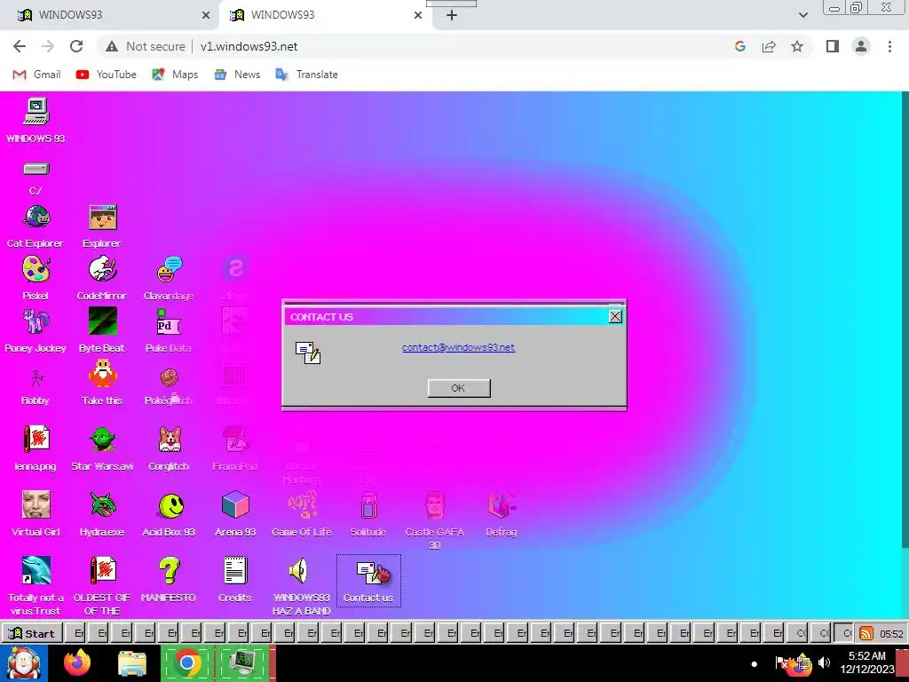Image resolution: width=909 pixels, height=682 pixels.
Task: Go back to the previous page
Action: click(x=20, y=46)
